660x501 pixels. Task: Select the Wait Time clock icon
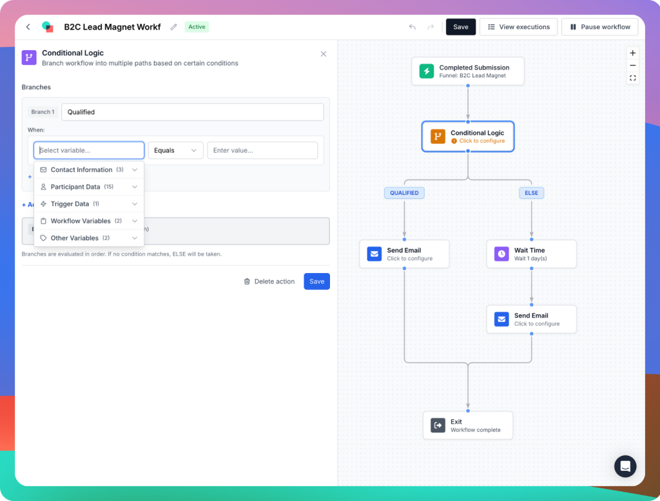[501, 254]
